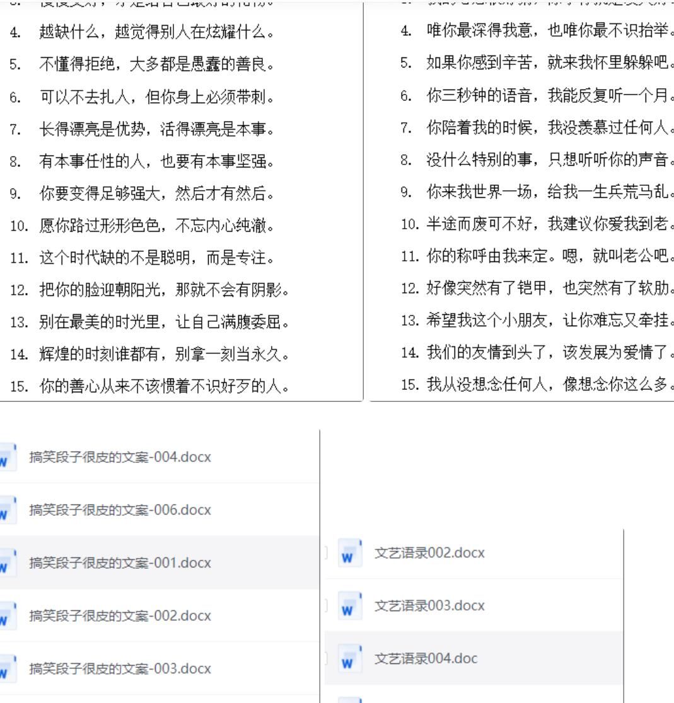674x703 pixels.
Task: Click line 别在最美的时光里,让自己满腹委屈
Action: [164, 322]
